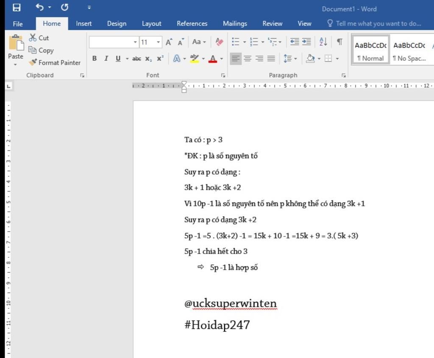Open the Borders dropdown arrow
Screen dimensions: 434x358
[337, 59]
